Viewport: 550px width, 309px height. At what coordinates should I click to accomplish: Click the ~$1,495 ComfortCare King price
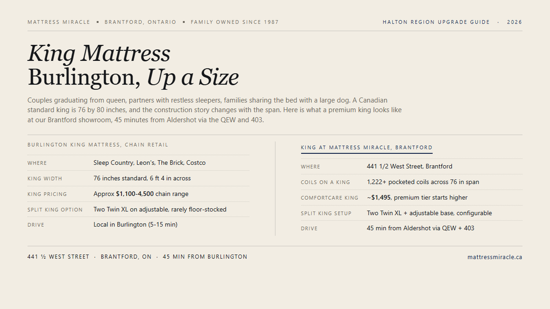378,198
